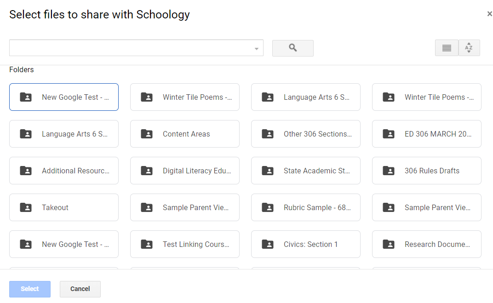Choose Language Arts 6 S folder beside Content Areas

tap(64, 134)
